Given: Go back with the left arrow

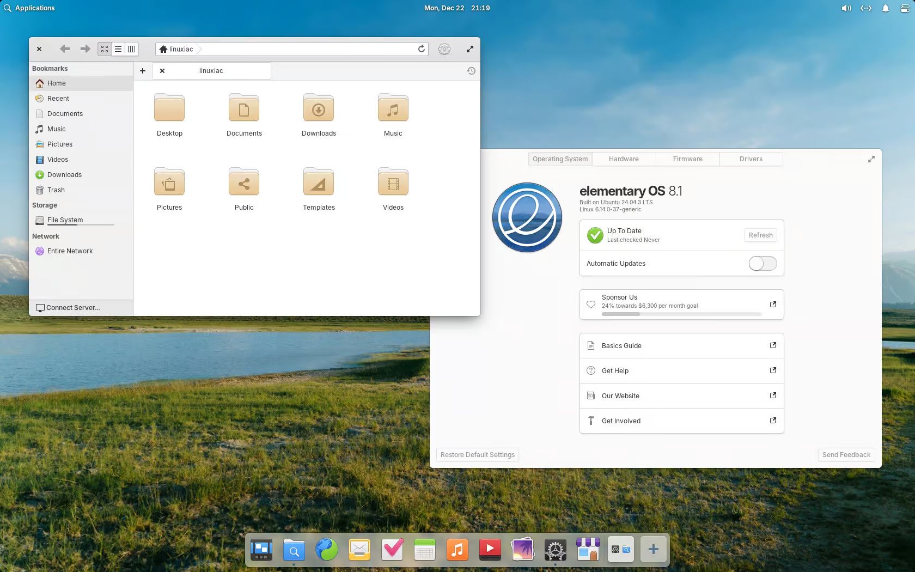Looking at the screenshot, I should pyautogui.click(x=65, y=49).
